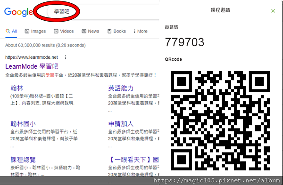The image size is (283, 185).
Task: Click the 邀請碼 label
Action: [x=172, y=27]
